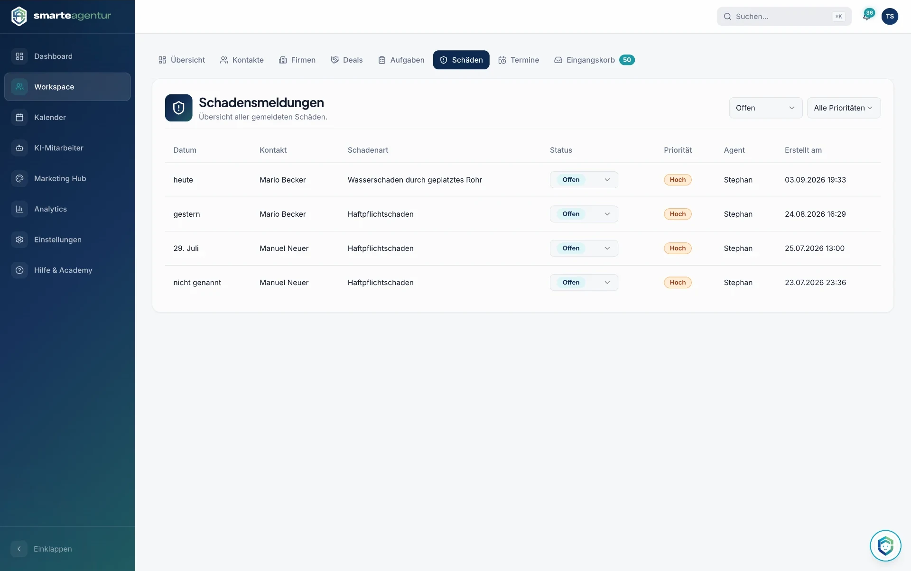Open Dashboard from the sidebar

click(x=67, y=56)
